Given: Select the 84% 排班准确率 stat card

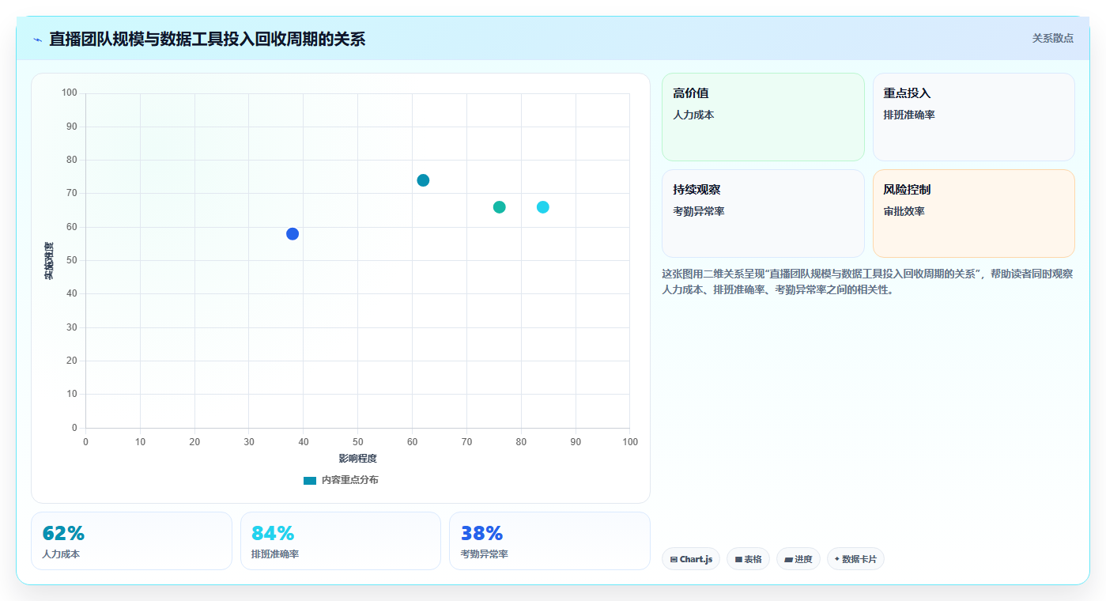Looking at the screenshot, I should point(341,541).
